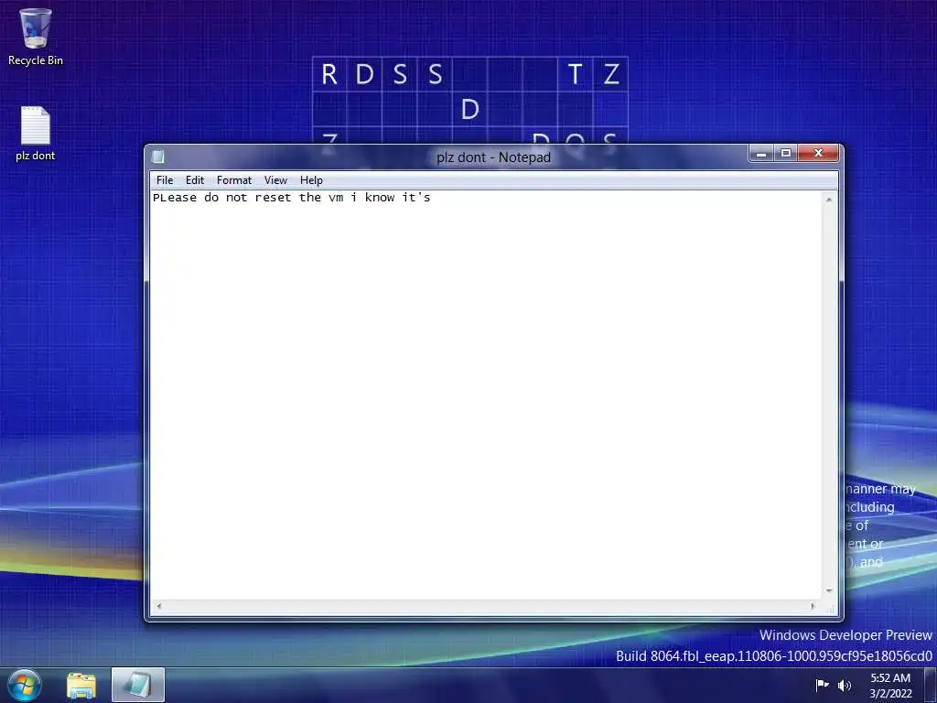Maximize the Notepad window
Image resolution: width=937 pixels, height=703 pixels.
coord(786,154)
